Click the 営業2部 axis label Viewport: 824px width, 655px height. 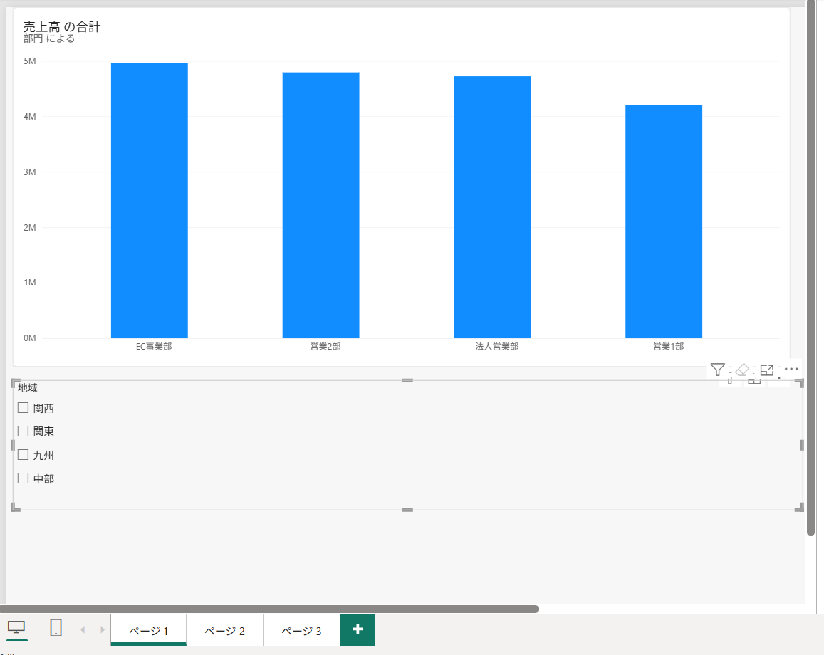[325, 347]
